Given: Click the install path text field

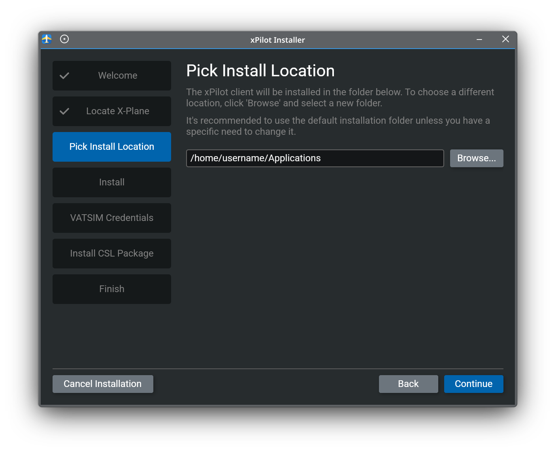Looking at the screenshot, I should pyautogui.click(x=315, y=158).
